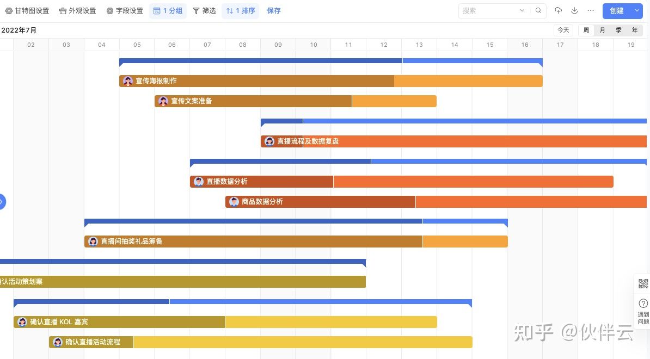Click avatar on 直播流程及数据复盘 bar
Viewport: 650px width, 359px height.
point(269,141)
